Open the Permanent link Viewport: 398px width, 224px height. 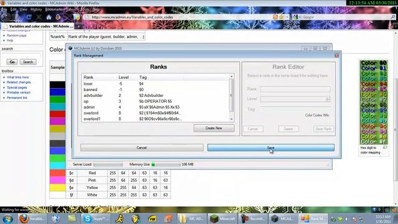[x=17, y=98]
